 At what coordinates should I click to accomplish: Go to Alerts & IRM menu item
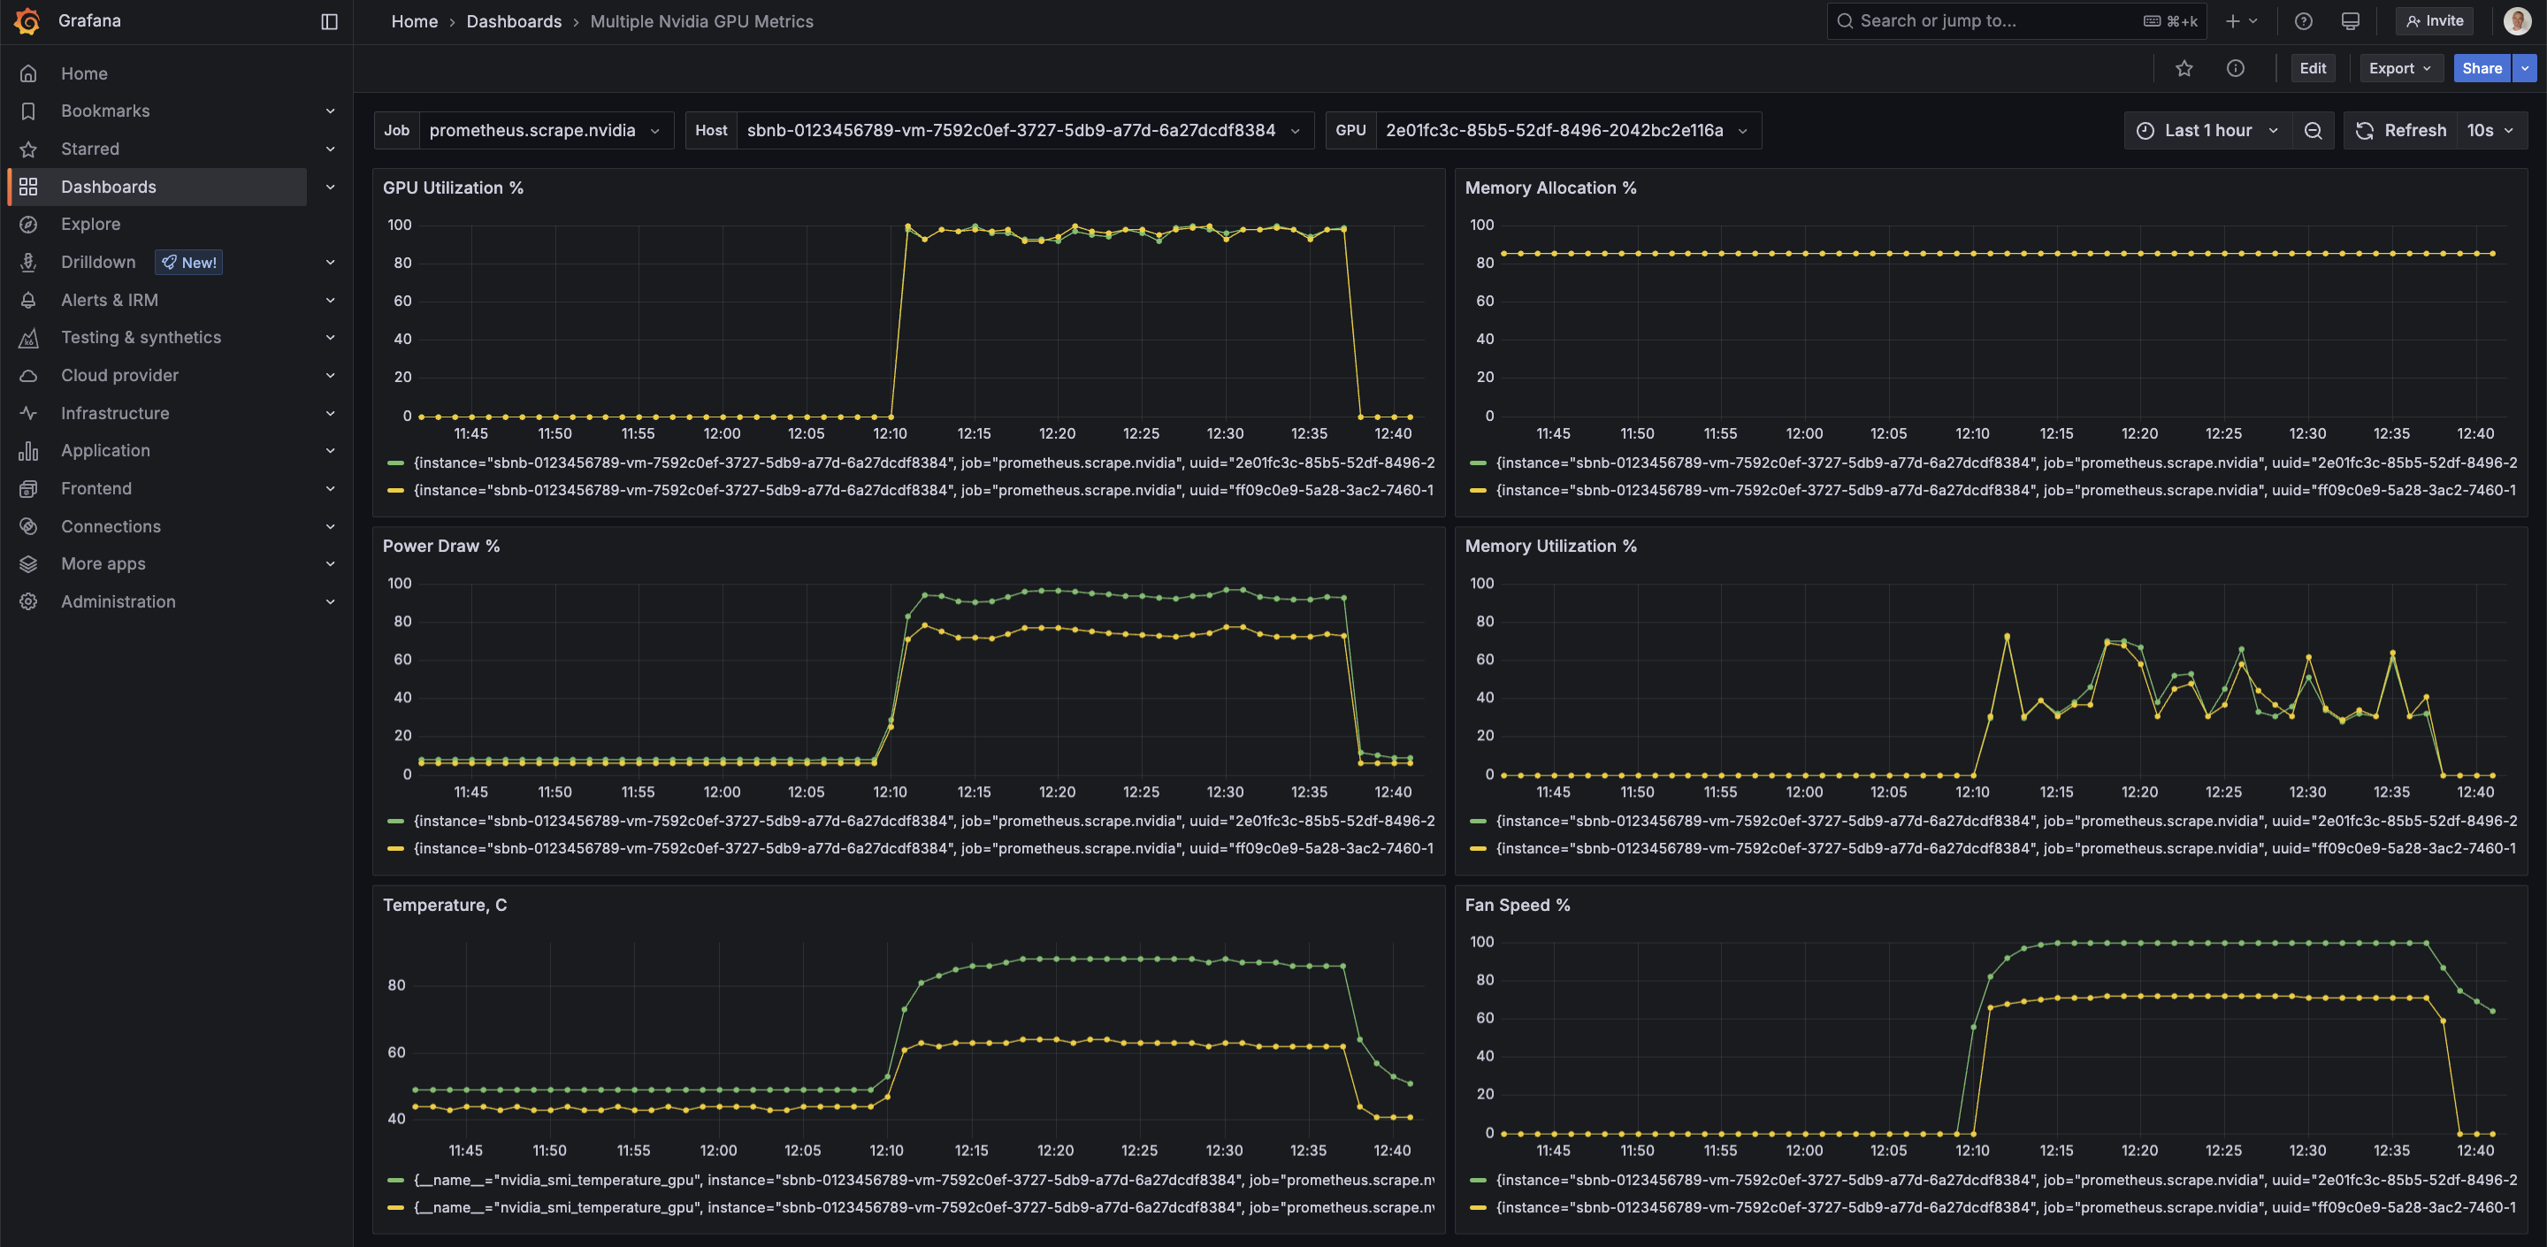110,300
